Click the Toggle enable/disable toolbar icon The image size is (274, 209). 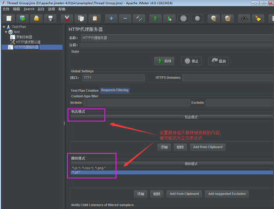tap(139, 18)
